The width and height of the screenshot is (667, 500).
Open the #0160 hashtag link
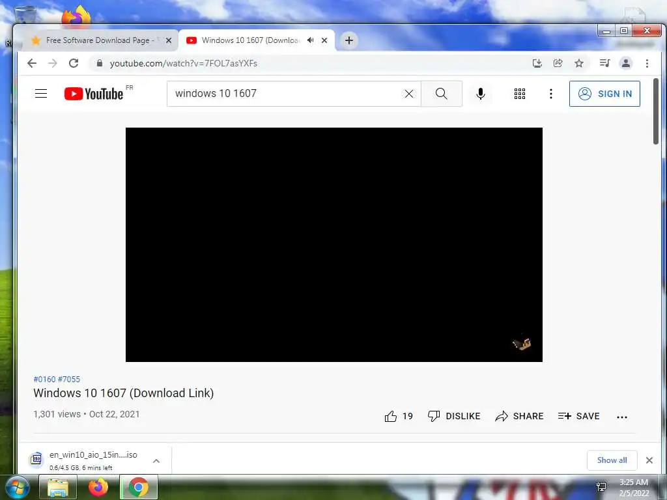click(44, 380)
